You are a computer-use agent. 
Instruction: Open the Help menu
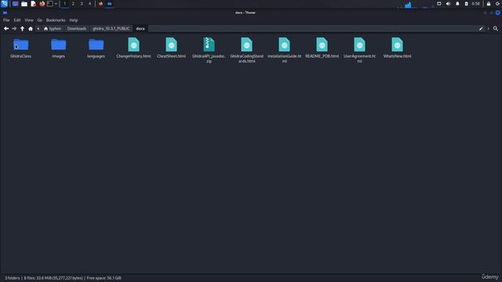coord(73,20)
